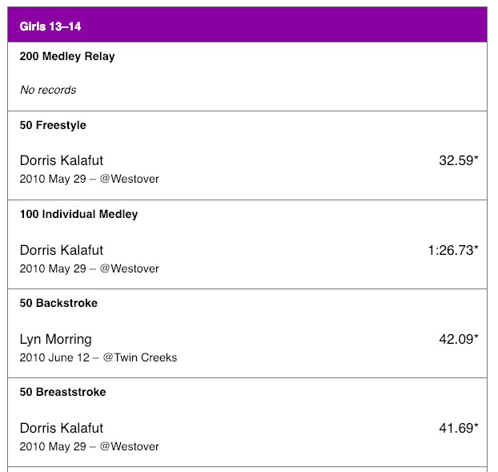Open the 50 Freestyle event heading
498x472 pixels.
[53, 125]
